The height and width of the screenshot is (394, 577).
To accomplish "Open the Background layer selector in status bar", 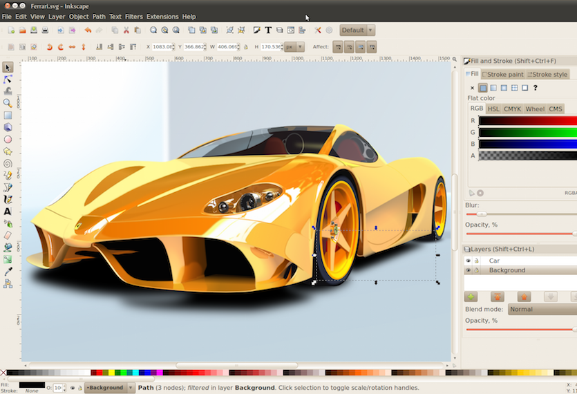I will pyautogui.click(x=110, y=388).
